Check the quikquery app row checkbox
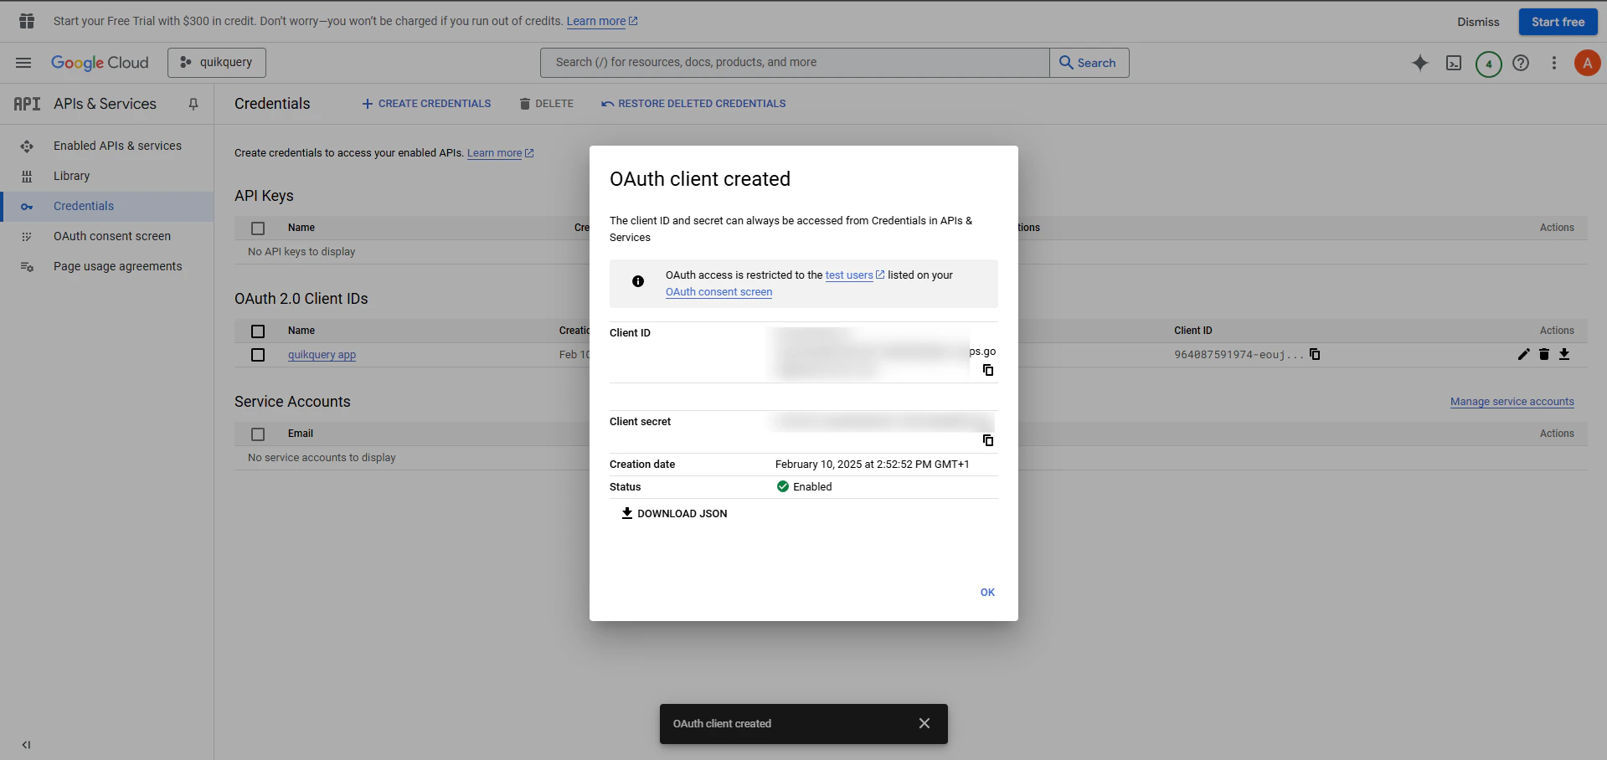 point(258,355)
